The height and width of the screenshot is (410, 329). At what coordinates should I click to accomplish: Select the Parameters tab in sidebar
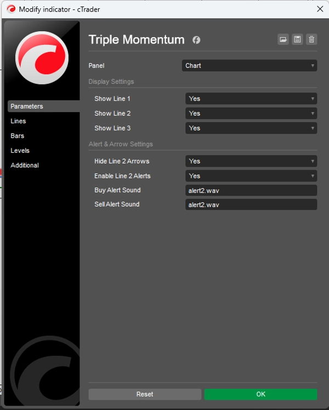coord(43,106)
